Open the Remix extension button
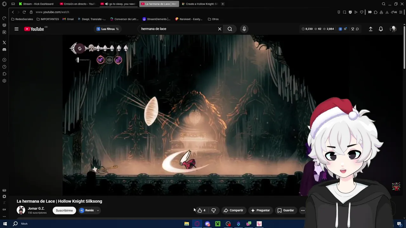This screenshot has height=228, width=406. [x=87, y=210]
